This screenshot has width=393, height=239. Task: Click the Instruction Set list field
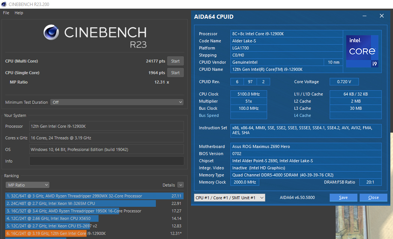pyautogui.click(x=306, y=131)
